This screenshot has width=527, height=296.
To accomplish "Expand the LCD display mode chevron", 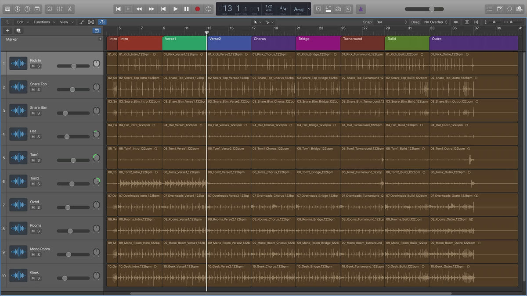I will pyautogui.click(x=309, y=9).
